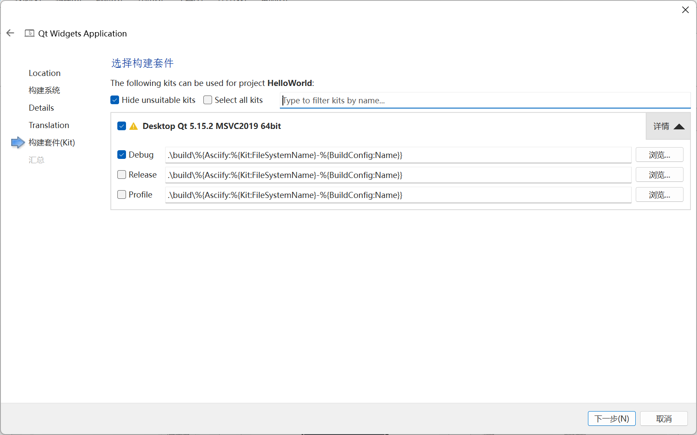Enable the Release build configuration

[x=122, y=175]
